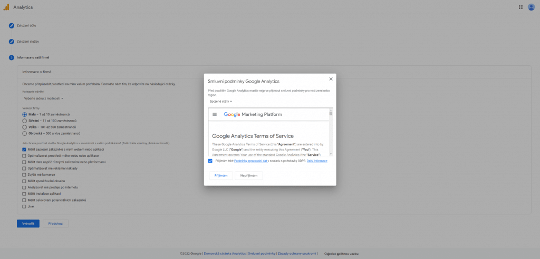Open the Vyberte jednu z možností dropdown
This screenshot has width=540, height=259.
[x=43, y=98]
